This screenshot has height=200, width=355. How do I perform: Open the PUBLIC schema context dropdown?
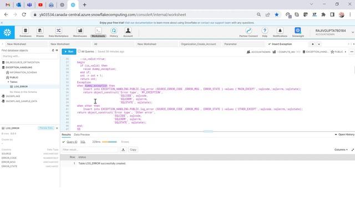338,52
